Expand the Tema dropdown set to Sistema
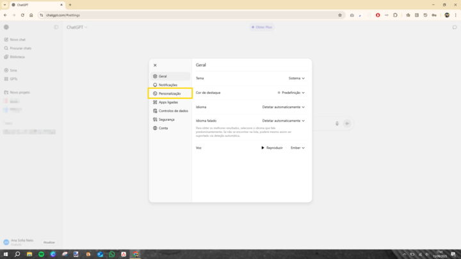 296,78
